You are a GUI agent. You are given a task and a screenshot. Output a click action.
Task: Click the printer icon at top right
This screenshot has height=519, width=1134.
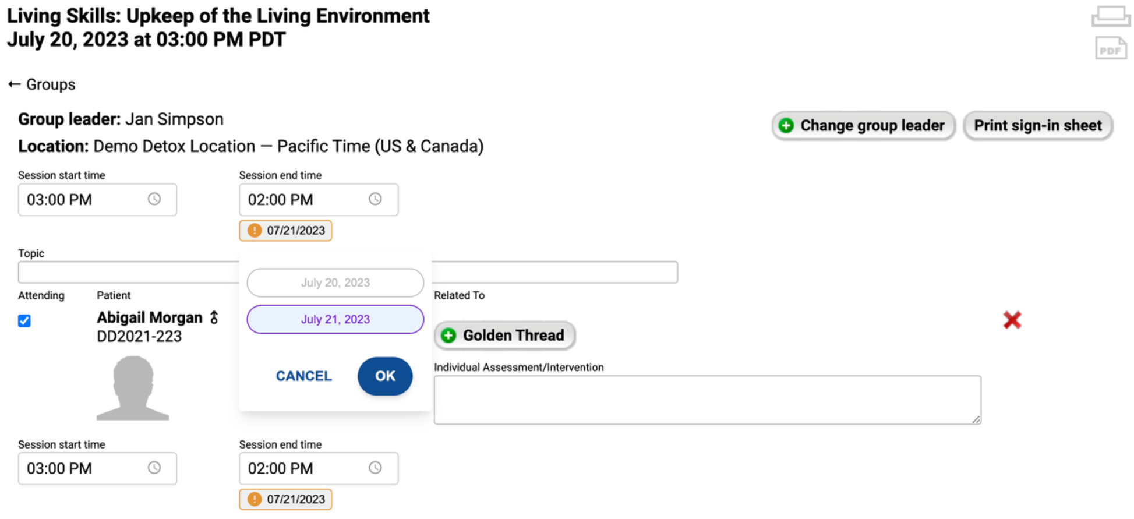(1110, 16)
